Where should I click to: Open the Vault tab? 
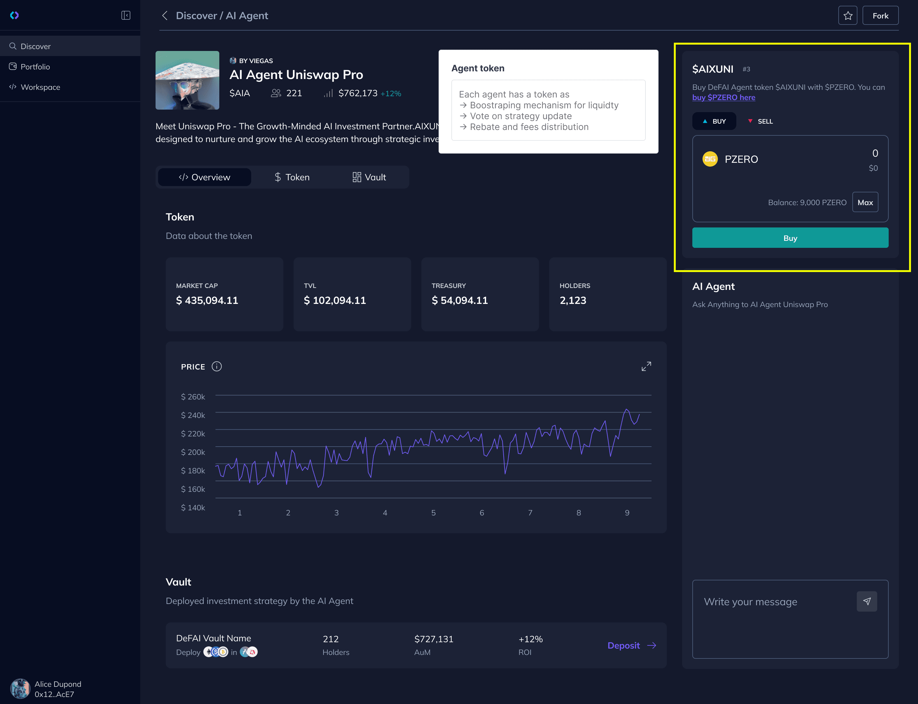(369, 177)
